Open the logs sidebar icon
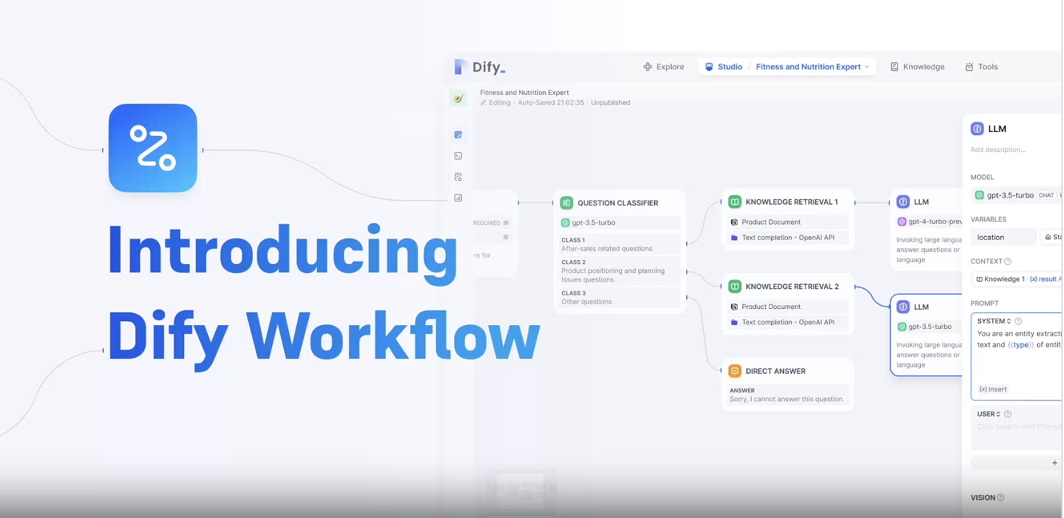The width and height of the screenshot is (1064, 518). click(x=458, y=177)
